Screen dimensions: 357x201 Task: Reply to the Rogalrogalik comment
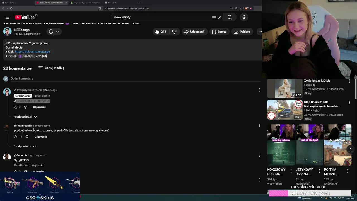tap(41, 137)
